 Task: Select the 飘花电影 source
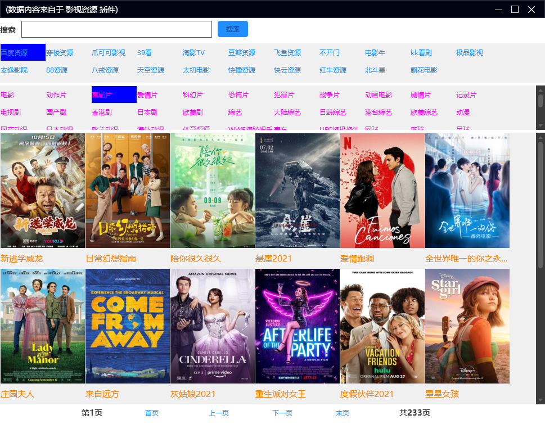[424, 70]
